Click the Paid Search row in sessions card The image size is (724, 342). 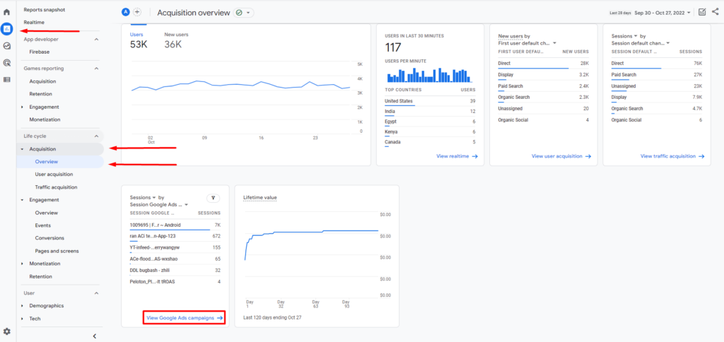click(x=657, y=75)
